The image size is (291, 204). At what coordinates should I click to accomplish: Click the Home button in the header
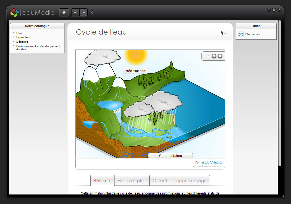(x=64, y=13)
